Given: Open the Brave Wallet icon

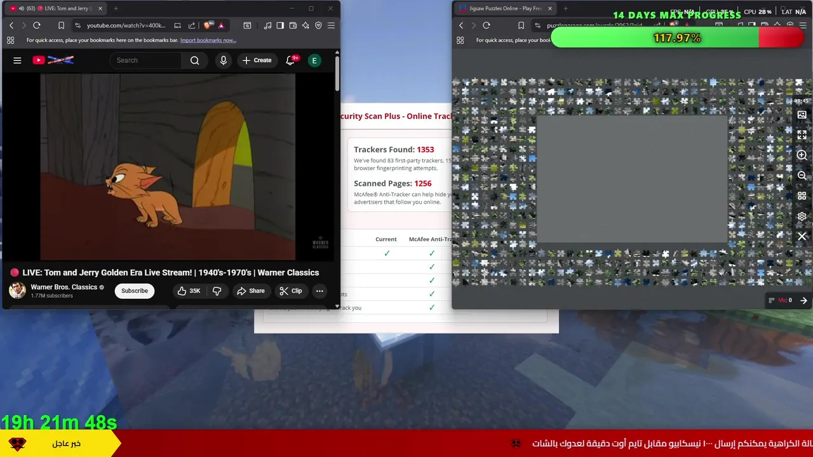Looking at the screenshot, I should (293, 25).
